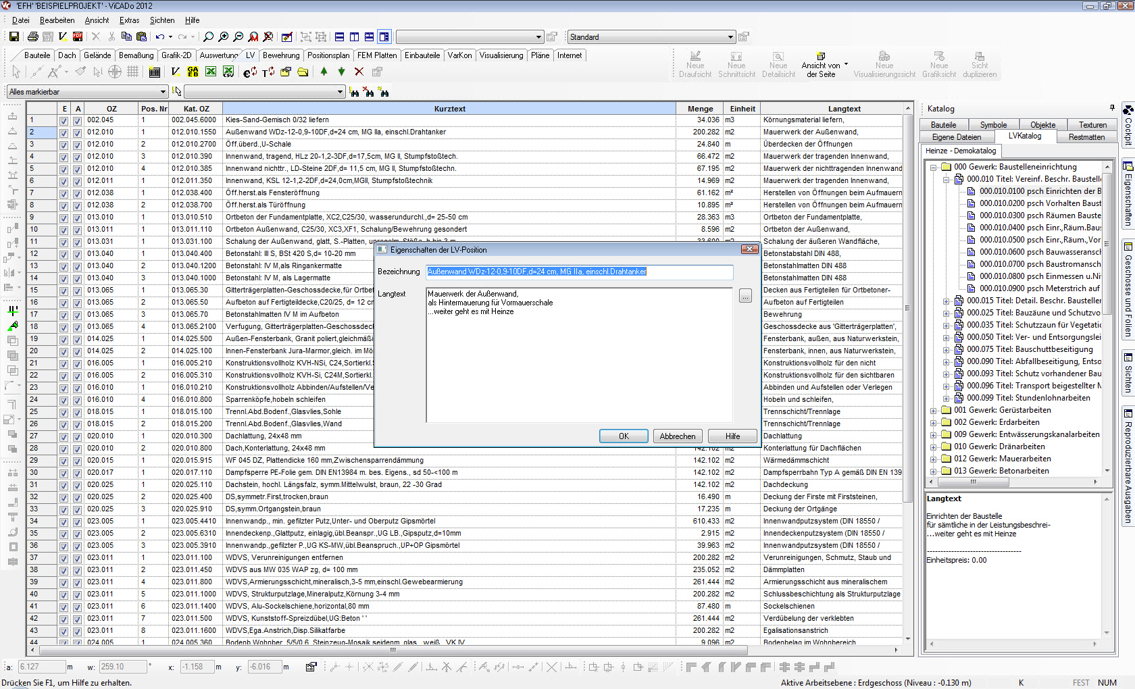Image resolution: width=1135 pixels, height=689 pixels.
Task: Click the yellow folder icon in LV toolbar
Action: click(303, 72)
